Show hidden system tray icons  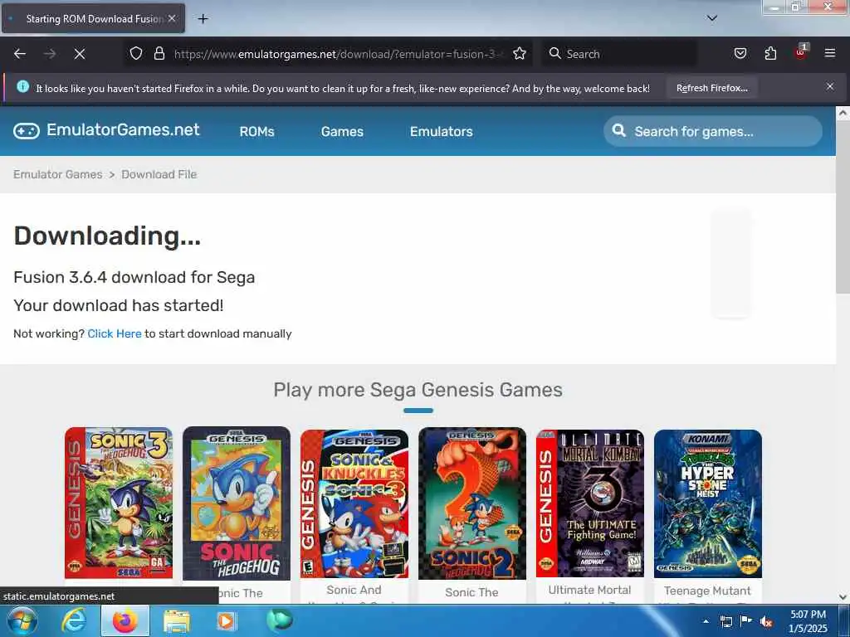point(706,621)
